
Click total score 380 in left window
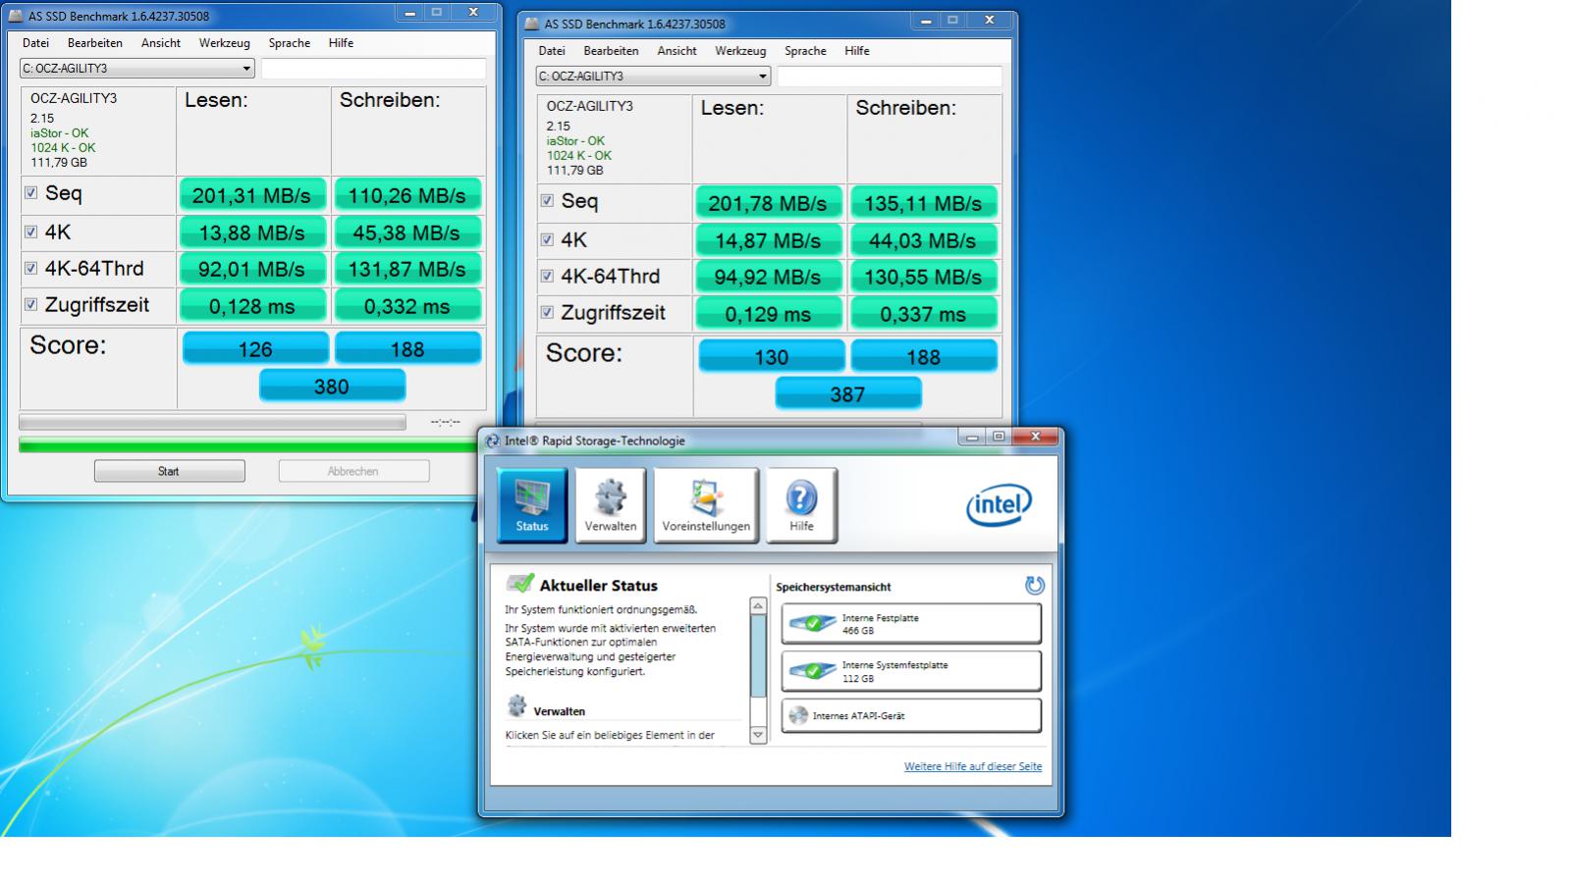tap(332, 386)
